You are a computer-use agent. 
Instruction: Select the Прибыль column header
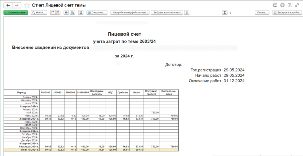[123, 93]
